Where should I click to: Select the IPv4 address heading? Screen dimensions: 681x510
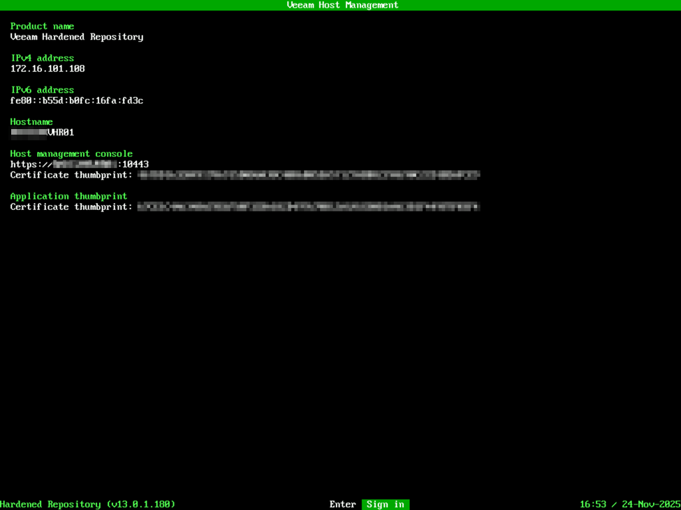(42, 58)
